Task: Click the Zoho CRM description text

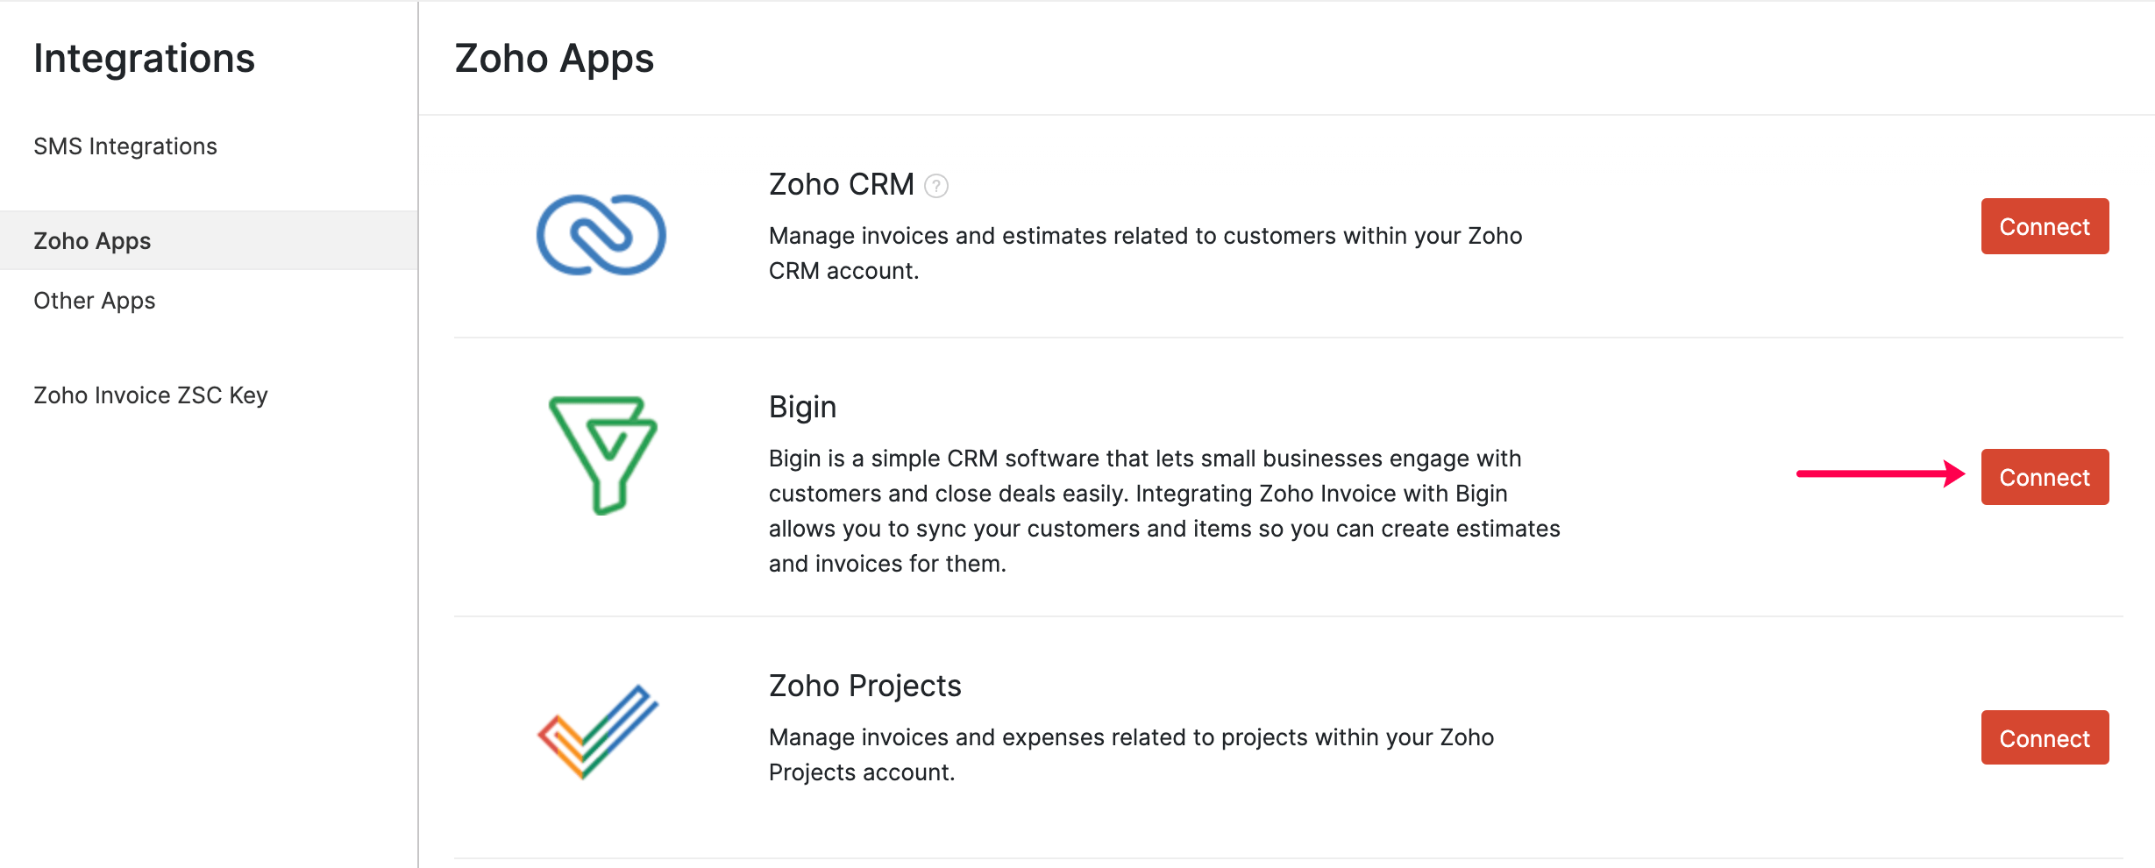Action: pos(1145,253)
